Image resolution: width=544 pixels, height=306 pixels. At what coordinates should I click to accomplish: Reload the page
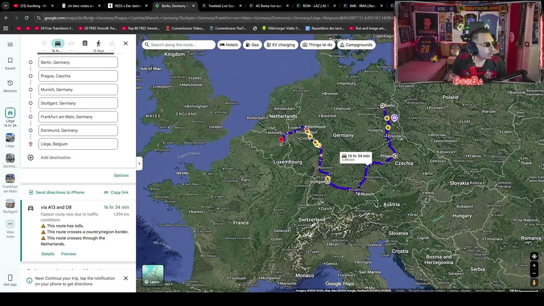coord(26,18)
